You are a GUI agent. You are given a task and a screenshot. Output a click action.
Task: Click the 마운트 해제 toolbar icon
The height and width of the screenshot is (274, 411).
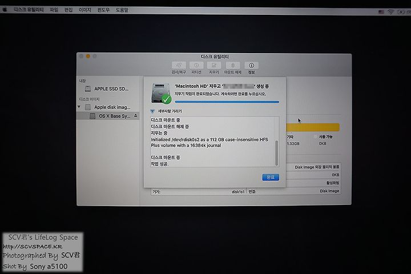click(233, 65)
